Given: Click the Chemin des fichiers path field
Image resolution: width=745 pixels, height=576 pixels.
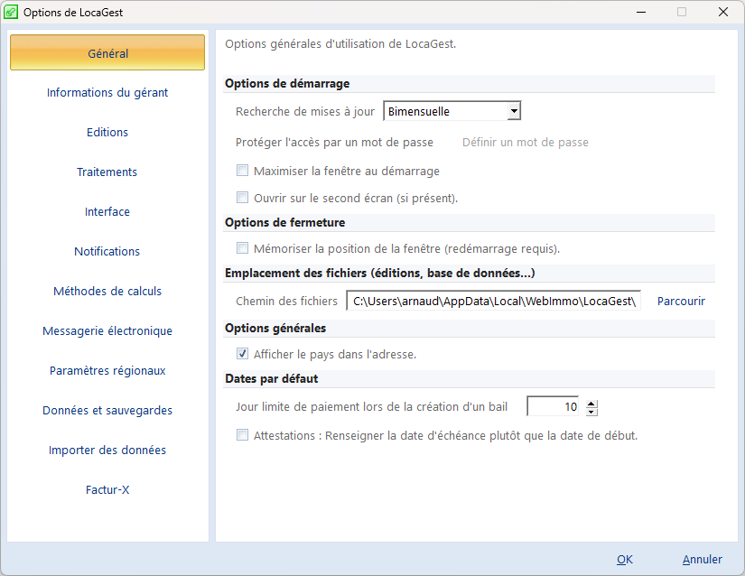Looking at the screenshot, I should 494,301.
